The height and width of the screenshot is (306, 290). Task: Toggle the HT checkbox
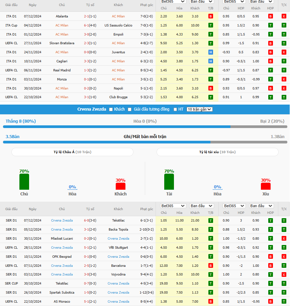[x=175, y=110]
